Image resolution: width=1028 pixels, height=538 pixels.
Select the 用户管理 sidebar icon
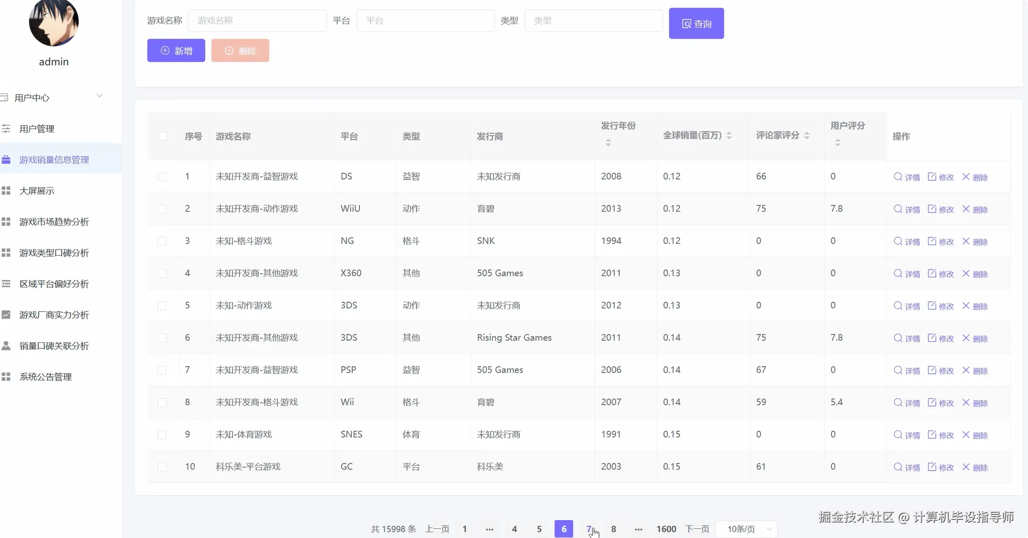coord(7,128)
